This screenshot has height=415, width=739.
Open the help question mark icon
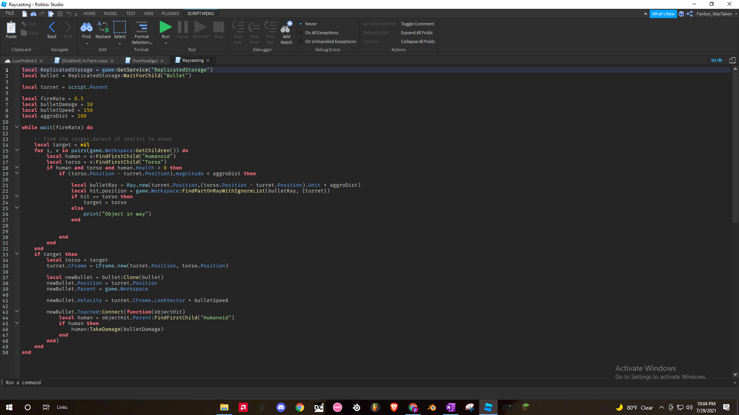pos(681,14)
